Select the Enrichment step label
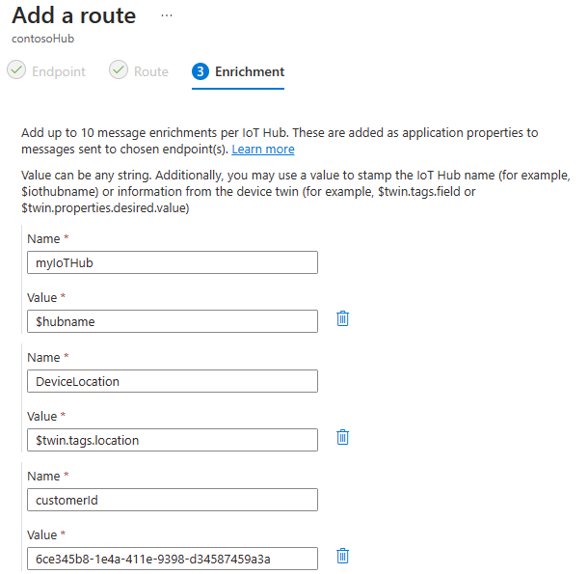Screen dimensions: 588x574 click(250, 71)
